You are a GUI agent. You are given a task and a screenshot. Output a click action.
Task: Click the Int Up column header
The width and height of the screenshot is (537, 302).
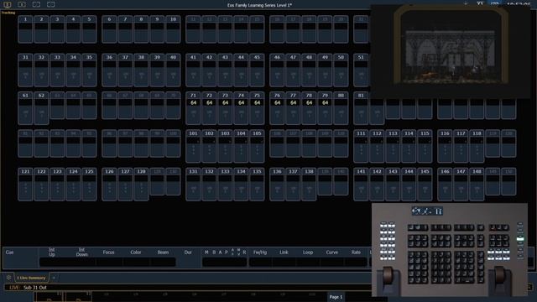pos(52,252)
